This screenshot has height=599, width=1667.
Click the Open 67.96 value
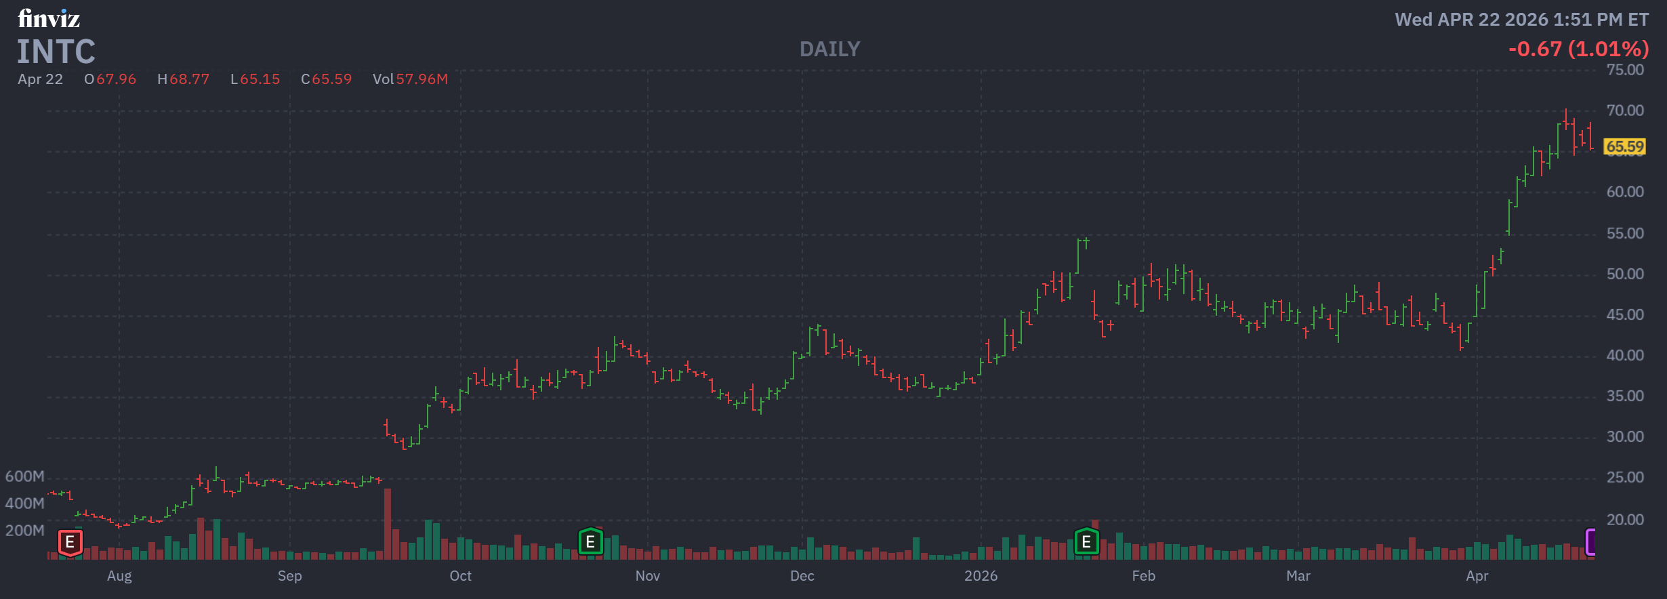click(x=110, y=79)
